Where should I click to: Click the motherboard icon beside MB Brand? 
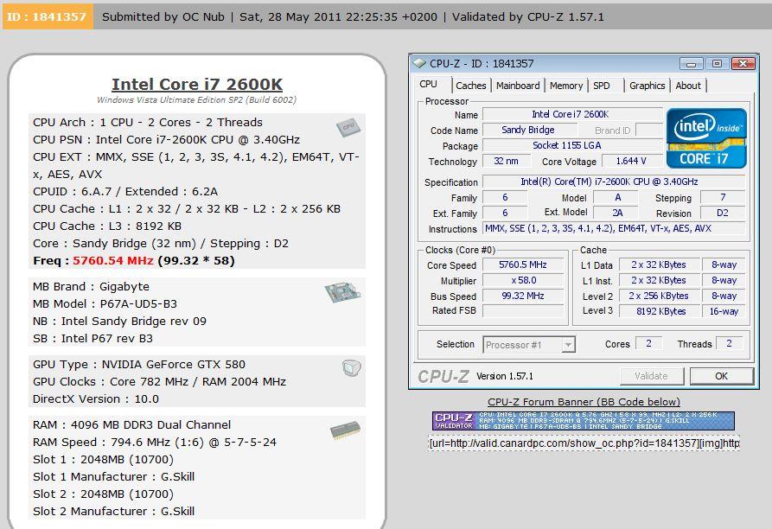tap(342, 292)
